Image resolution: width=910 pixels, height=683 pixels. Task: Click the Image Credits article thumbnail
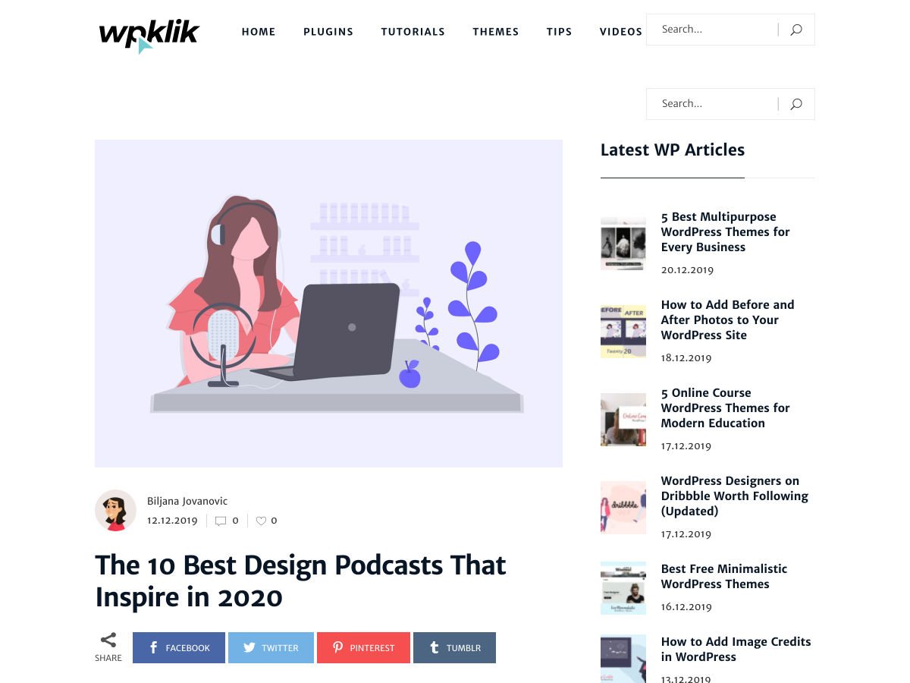coord(623,659)
